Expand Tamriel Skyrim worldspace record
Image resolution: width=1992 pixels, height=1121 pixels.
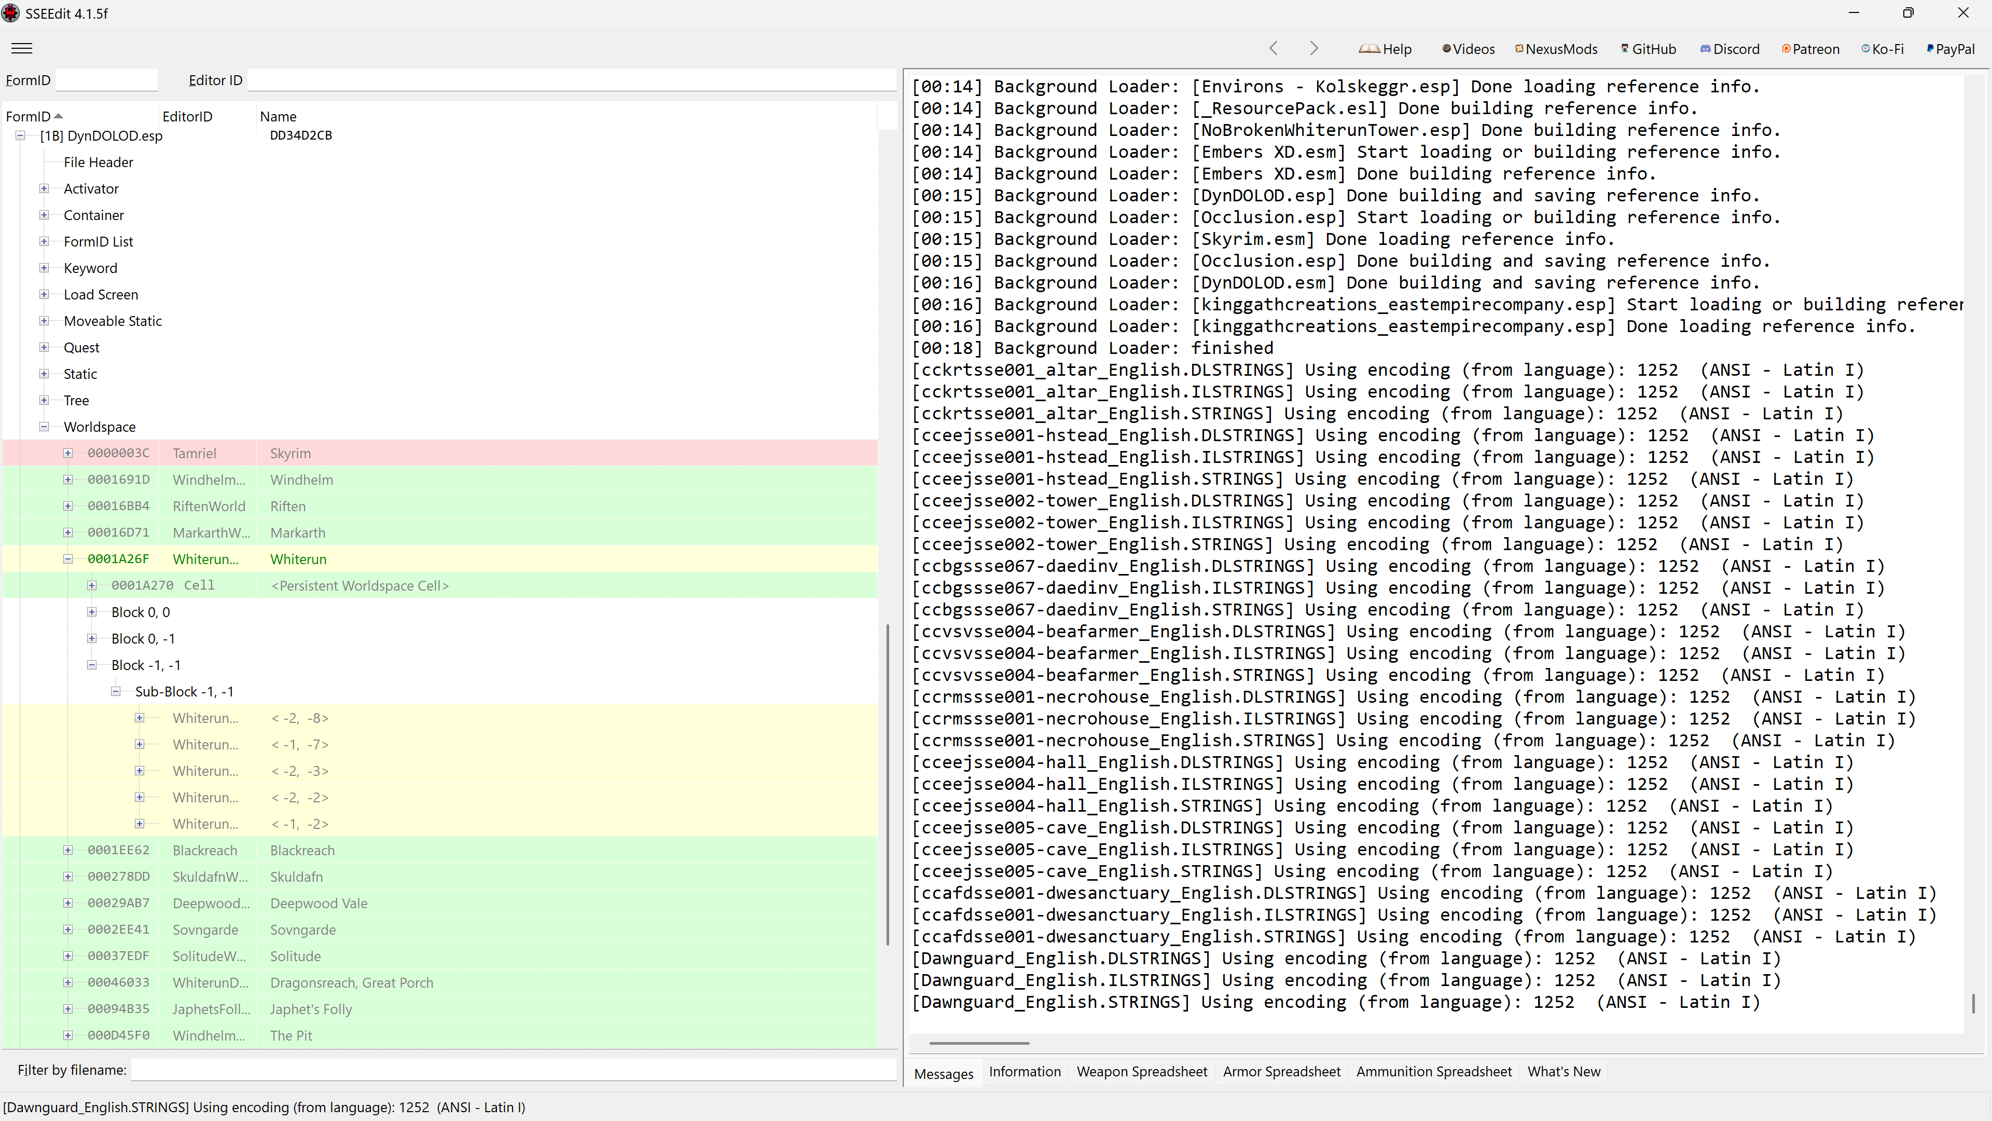(x=68, y=454)
